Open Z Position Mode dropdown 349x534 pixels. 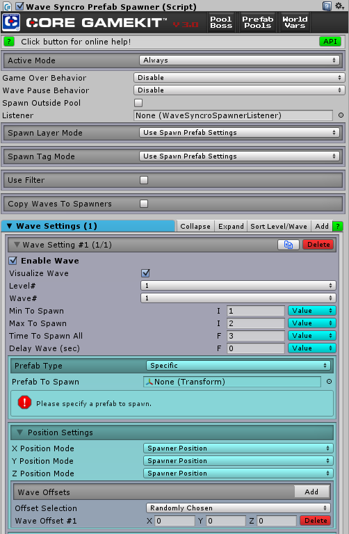238,474
